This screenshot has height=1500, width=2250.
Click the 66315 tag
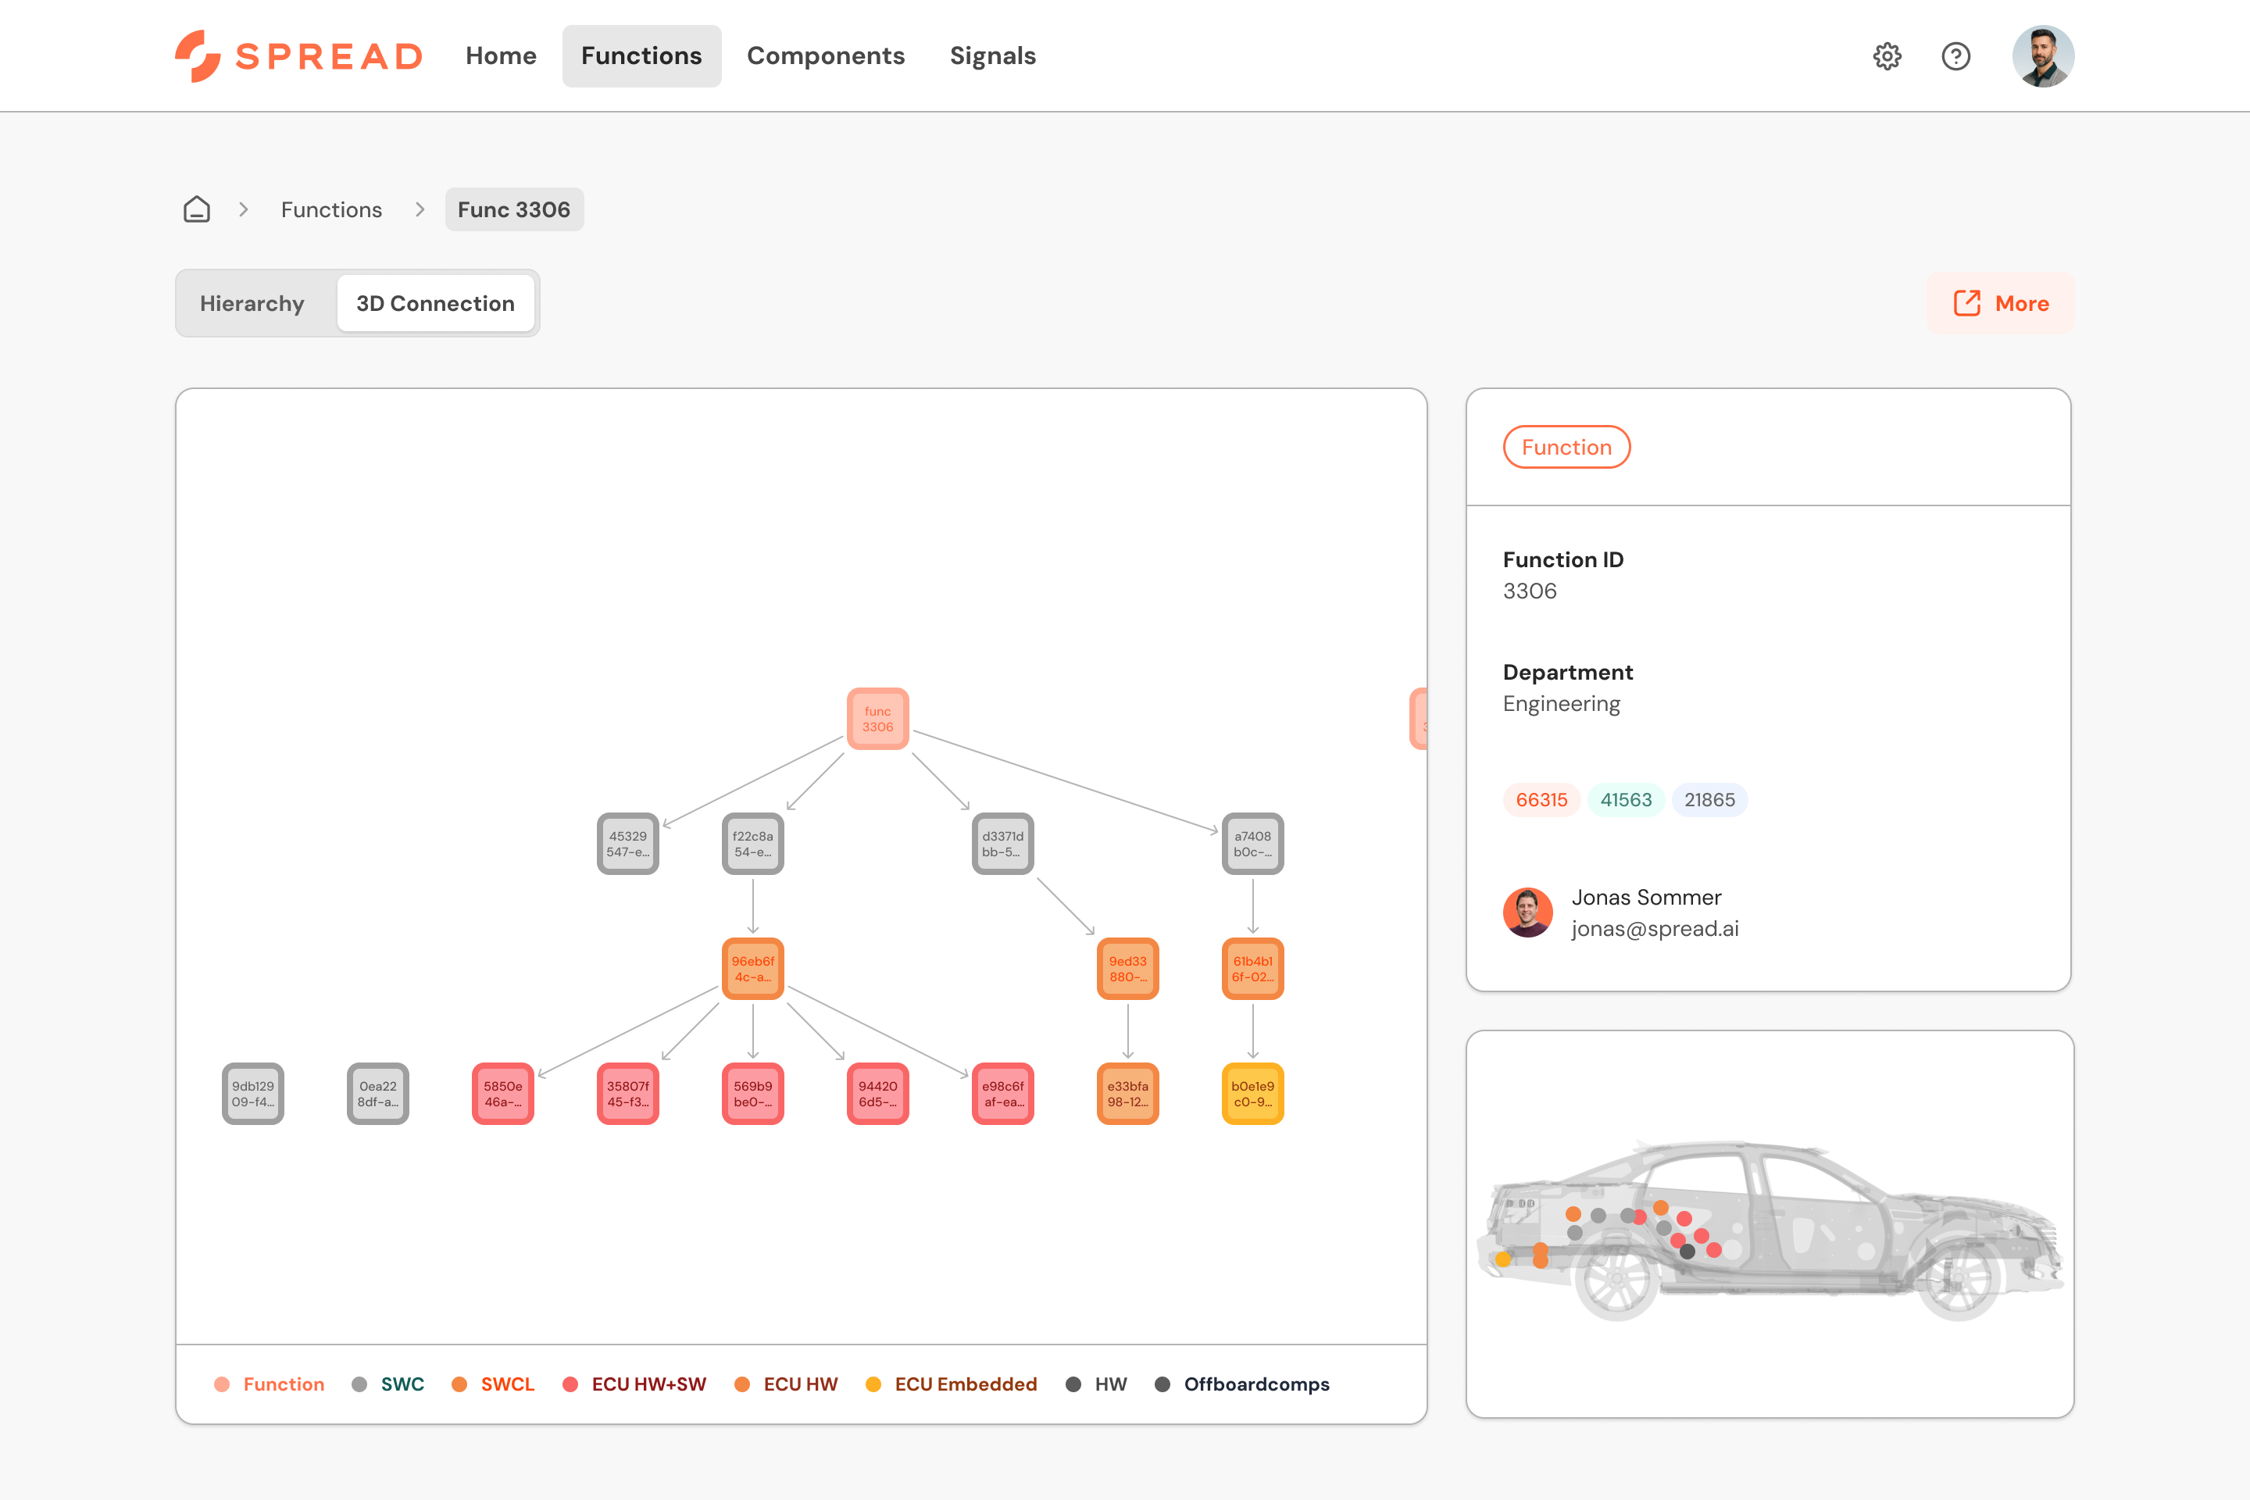tap(1541, 800)
